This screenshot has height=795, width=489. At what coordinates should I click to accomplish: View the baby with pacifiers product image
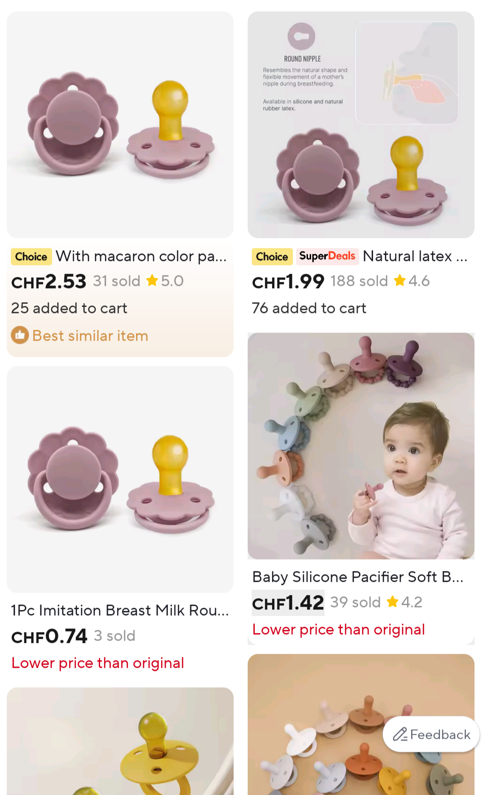tap(361, 446)
